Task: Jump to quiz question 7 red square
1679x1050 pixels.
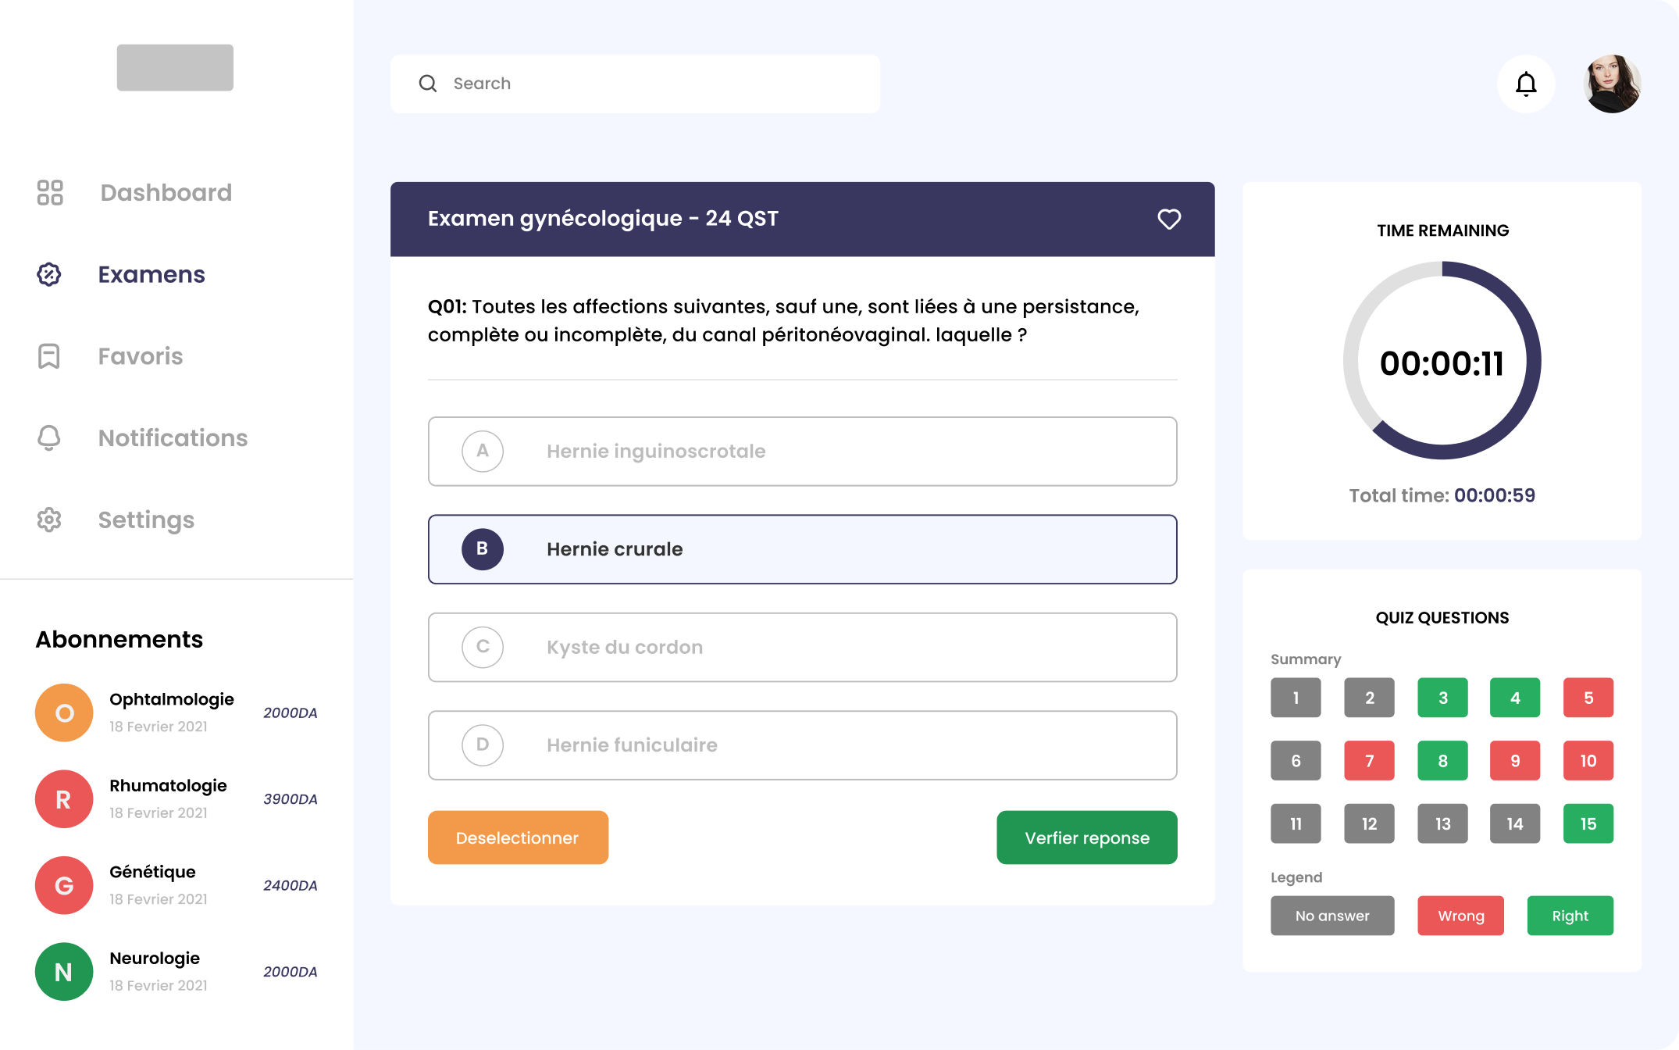Action: [x=1368, y=760]
